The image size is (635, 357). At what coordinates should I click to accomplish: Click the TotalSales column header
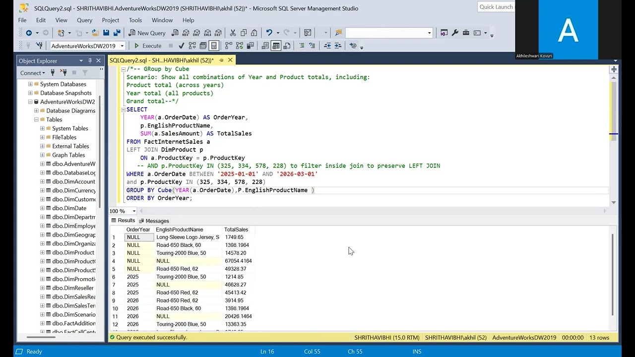[x=238, y=230]
